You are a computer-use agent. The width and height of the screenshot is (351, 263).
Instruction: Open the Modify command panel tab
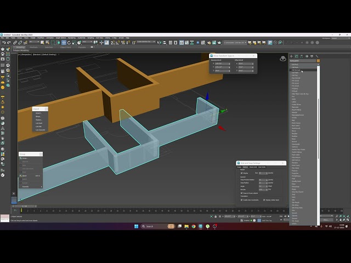(296, 56)
